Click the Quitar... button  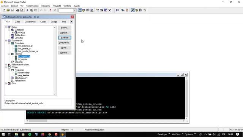coord(65,48)
